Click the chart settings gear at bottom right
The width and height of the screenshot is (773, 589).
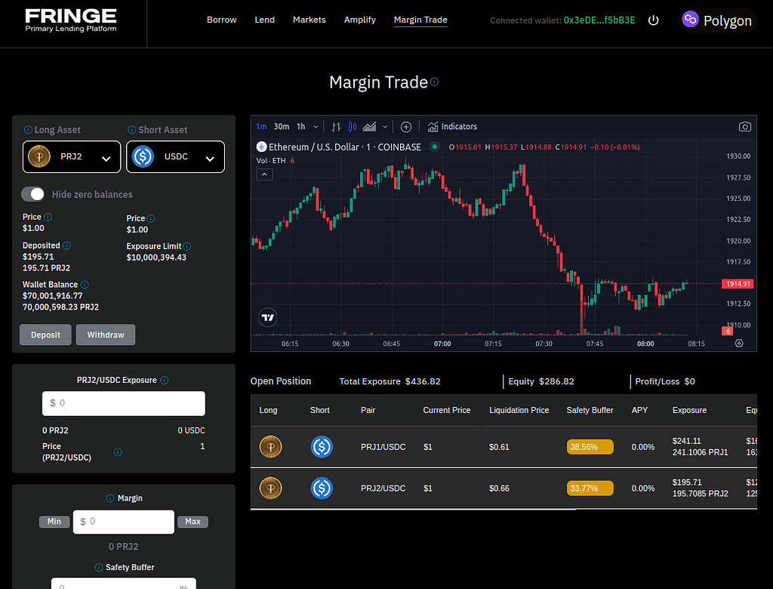tap(739, 344)
